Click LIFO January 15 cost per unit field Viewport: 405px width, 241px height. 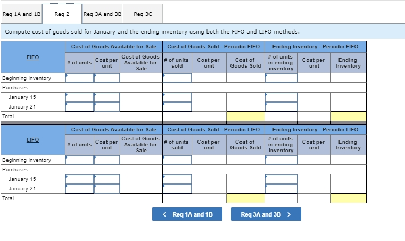[107, 179]
